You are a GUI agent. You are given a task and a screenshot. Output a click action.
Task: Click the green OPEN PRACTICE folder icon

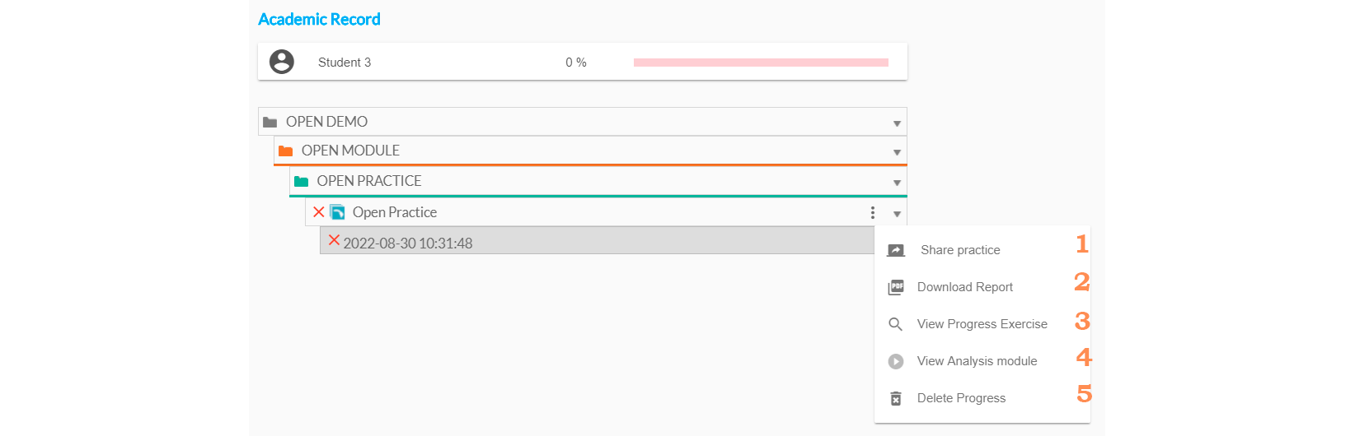point(302,181)
